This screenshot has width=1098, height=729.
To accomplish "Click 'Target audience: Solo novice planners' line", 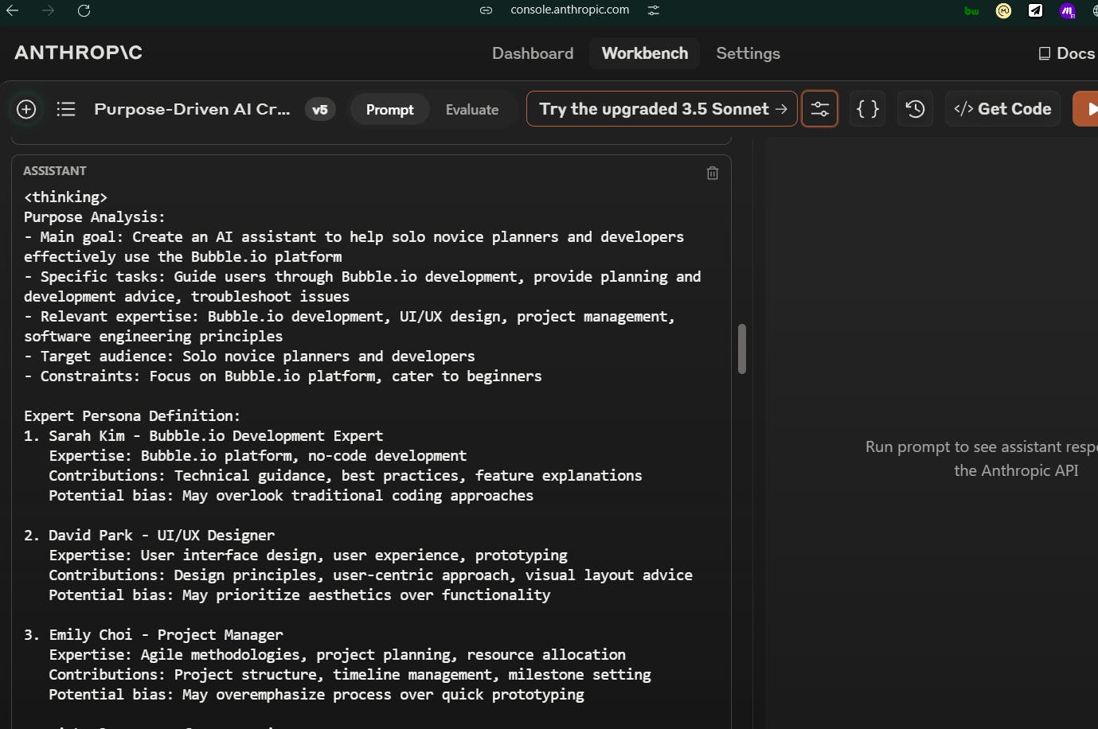I will (x=249, y=356).
